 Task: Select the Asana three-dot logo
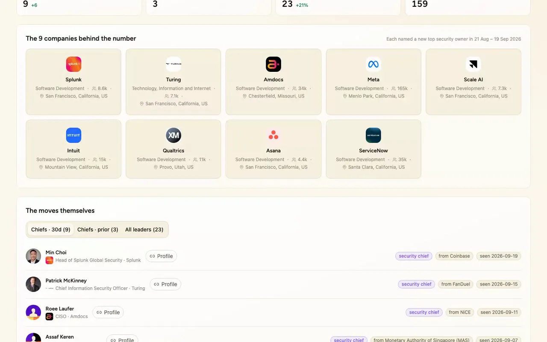pos(273,135)
